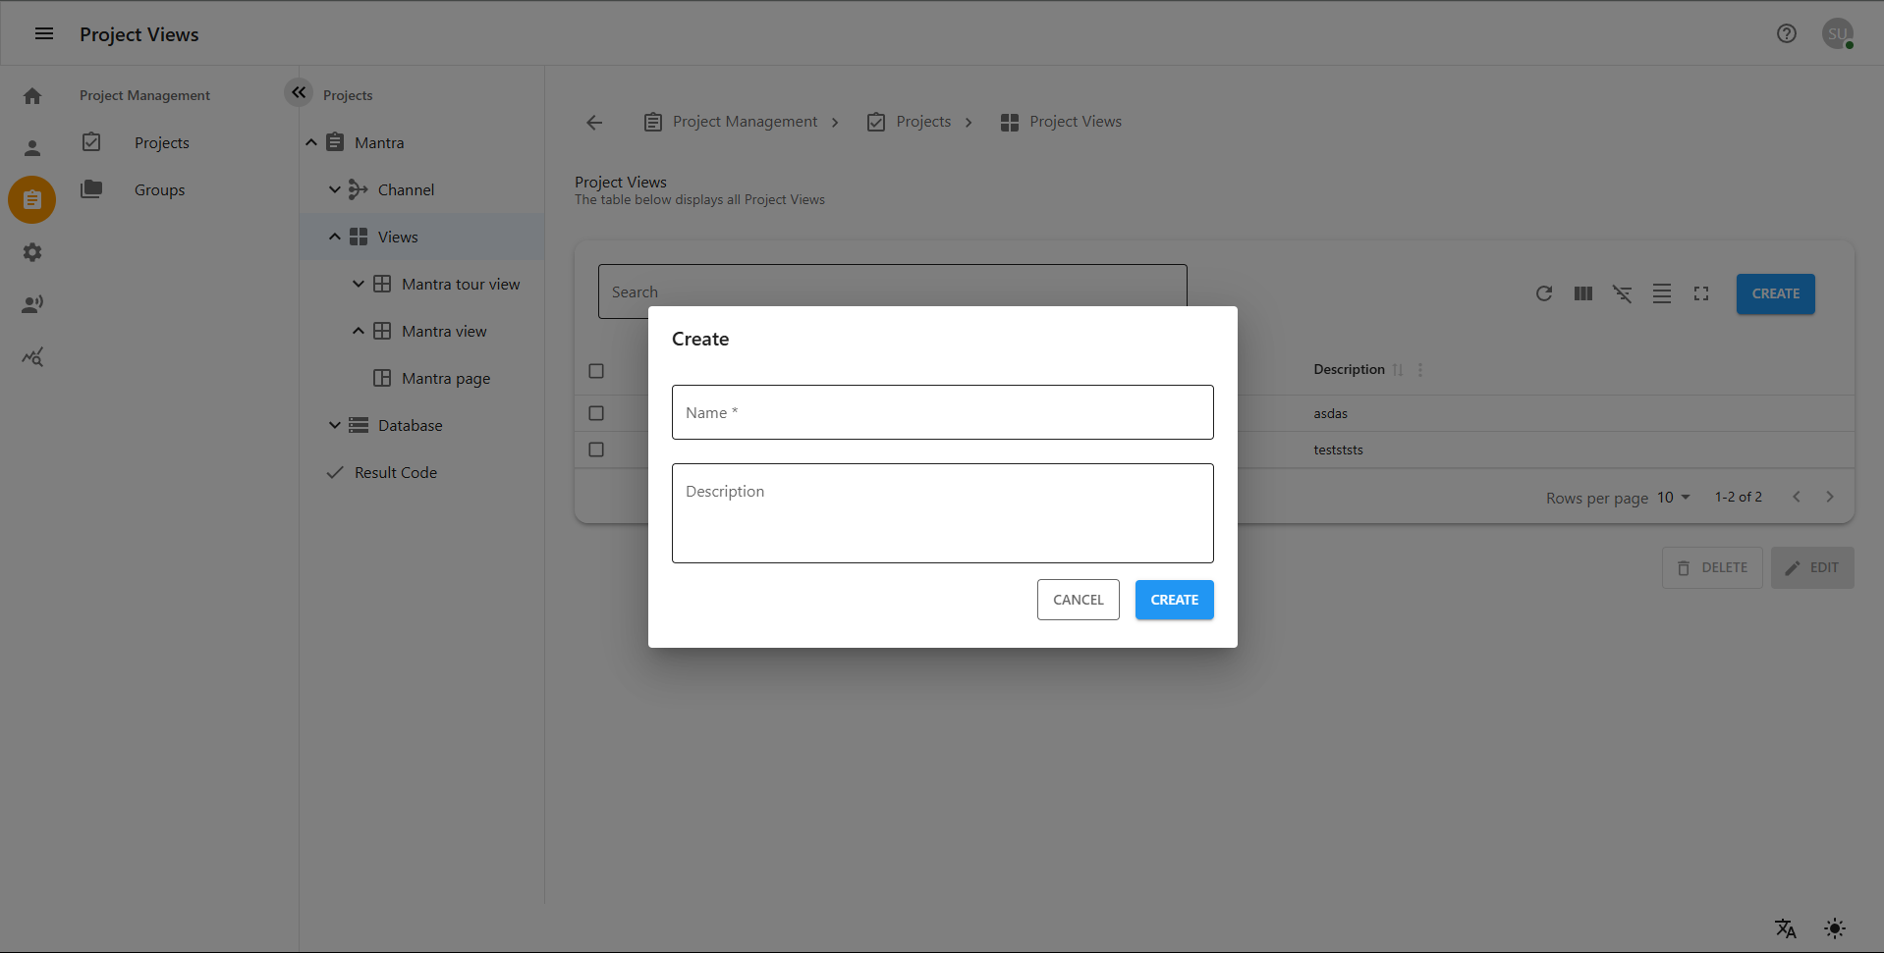This screenshot has height=953, width=1884.
Task: Collapse the Views tree node
Action: tap(334, 237)
